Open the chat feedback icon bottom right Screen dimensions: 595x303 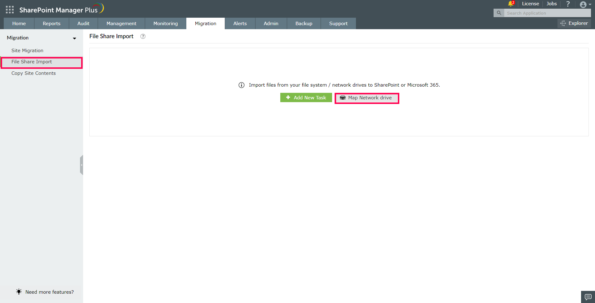tap(588, 297)
